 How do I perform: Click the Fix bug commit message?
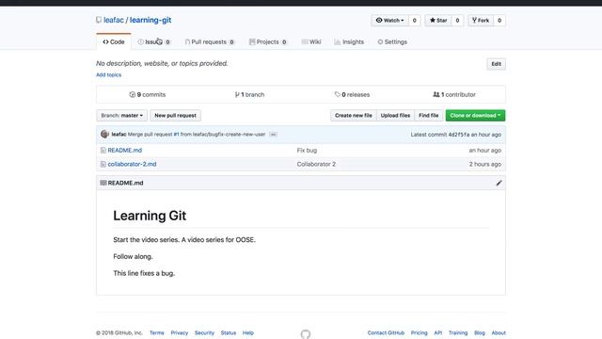(307, 151)
